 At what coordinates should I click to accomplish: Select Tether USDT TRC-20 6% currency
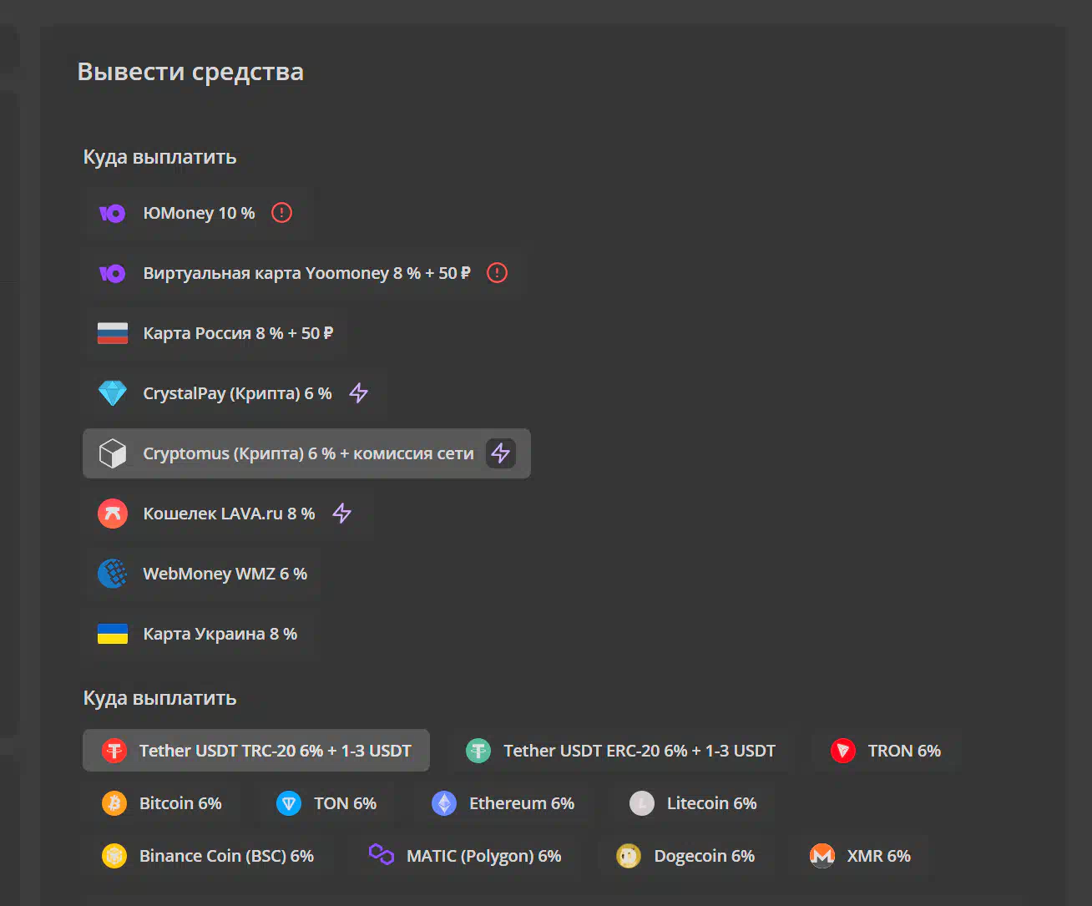pyautogui.click(x=256, y=751)
